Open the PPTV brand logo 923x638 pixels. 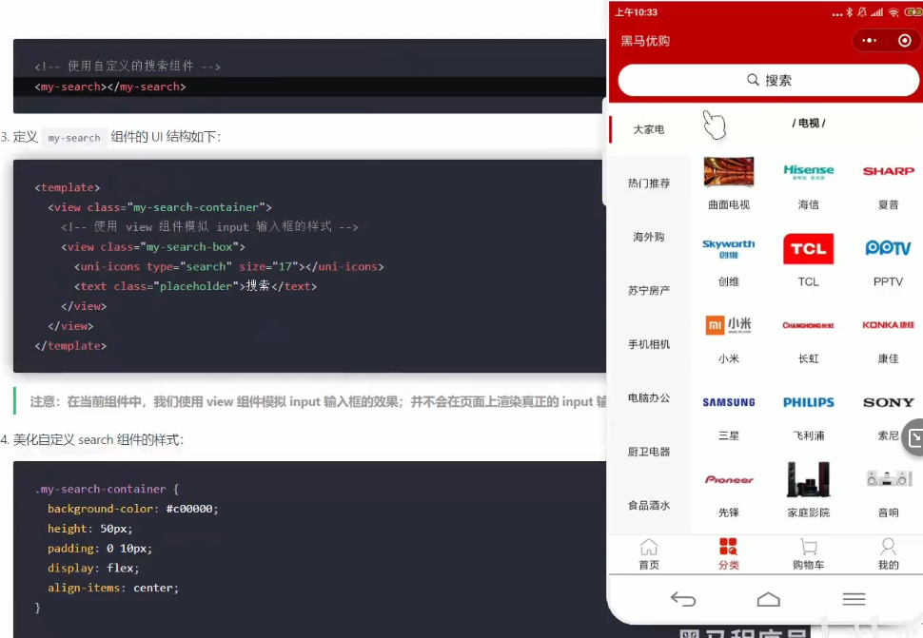pos(889,248)
